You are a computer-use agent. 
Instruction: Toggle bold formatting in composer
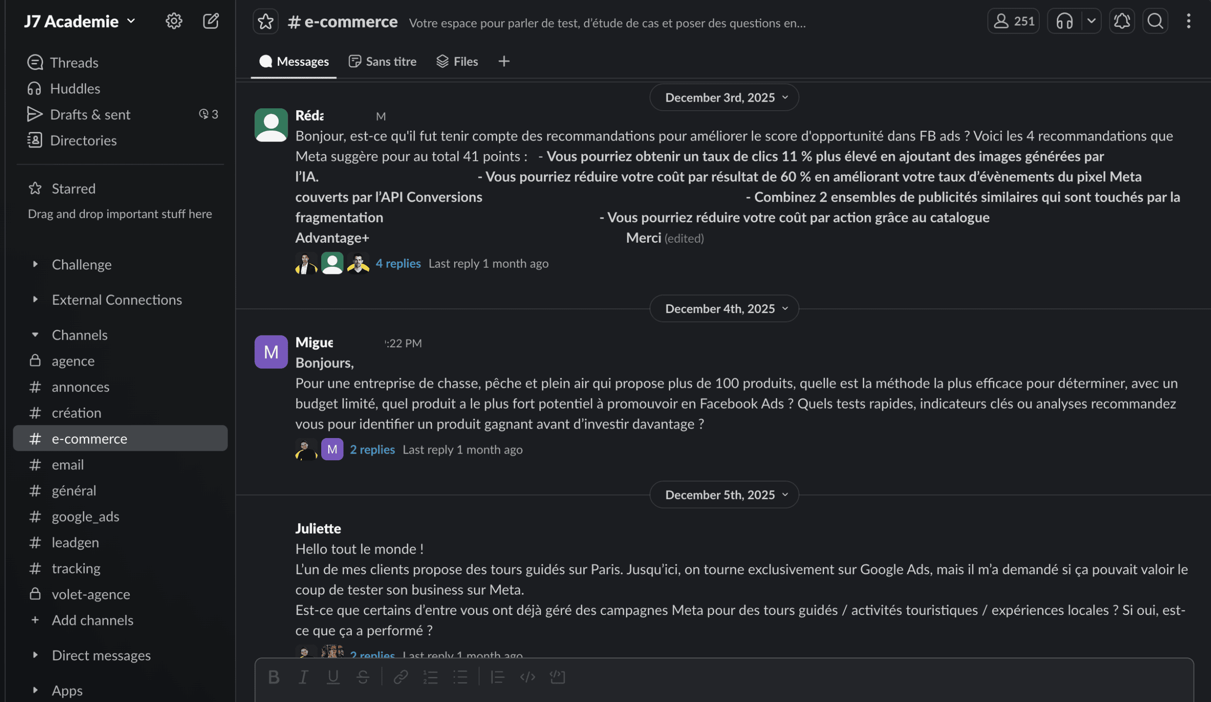274,677
